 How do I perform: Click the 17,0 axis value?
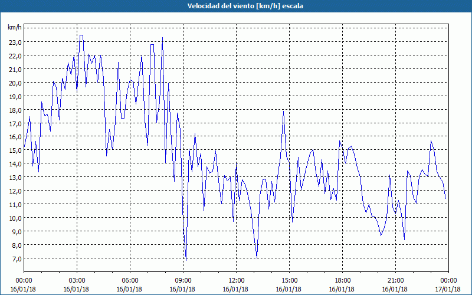[x=15, y=124]
